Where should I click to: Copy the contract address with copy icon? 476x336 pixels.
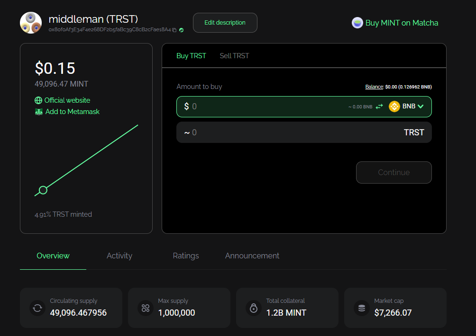click(174, 30)
